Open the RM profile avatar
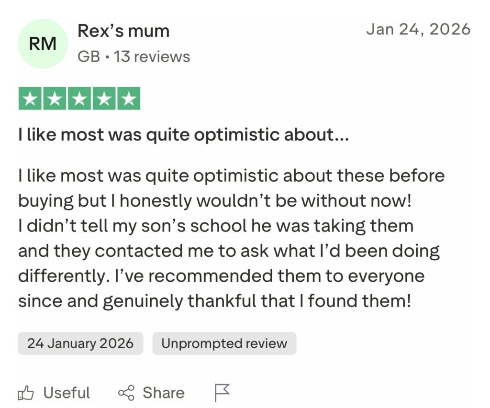 coord(43,44)
